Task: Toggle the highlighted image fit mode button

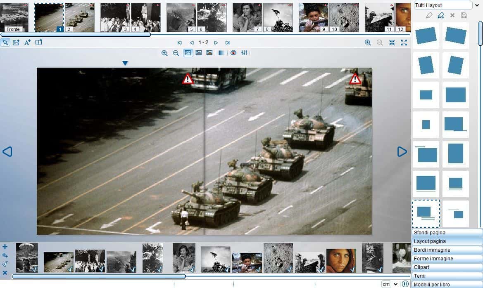Action: coord(188,53)
